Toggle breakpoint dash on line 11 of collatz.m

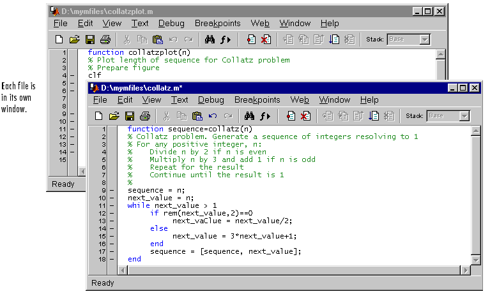tap(112, 205)
